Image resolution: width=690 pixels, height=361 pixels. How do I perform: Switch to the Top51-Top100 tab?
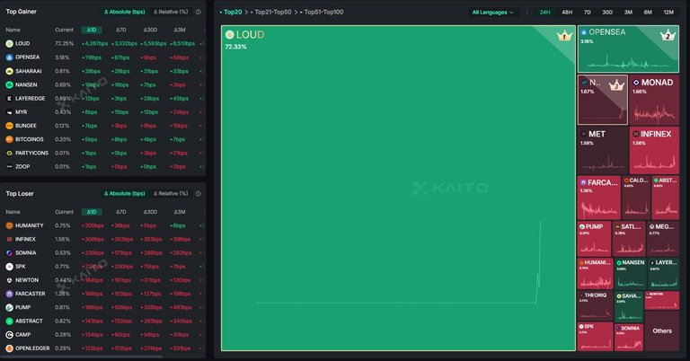pos(322,13)
